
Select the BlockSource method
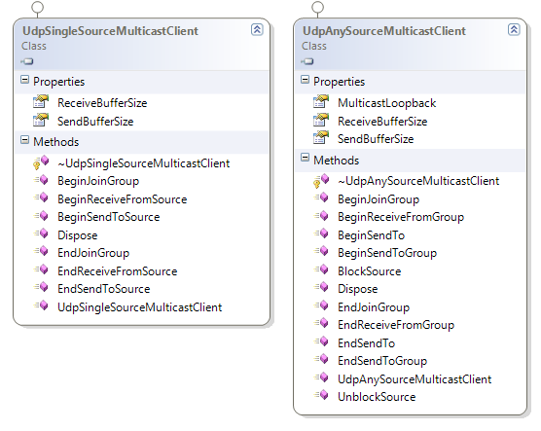(369, 270)
